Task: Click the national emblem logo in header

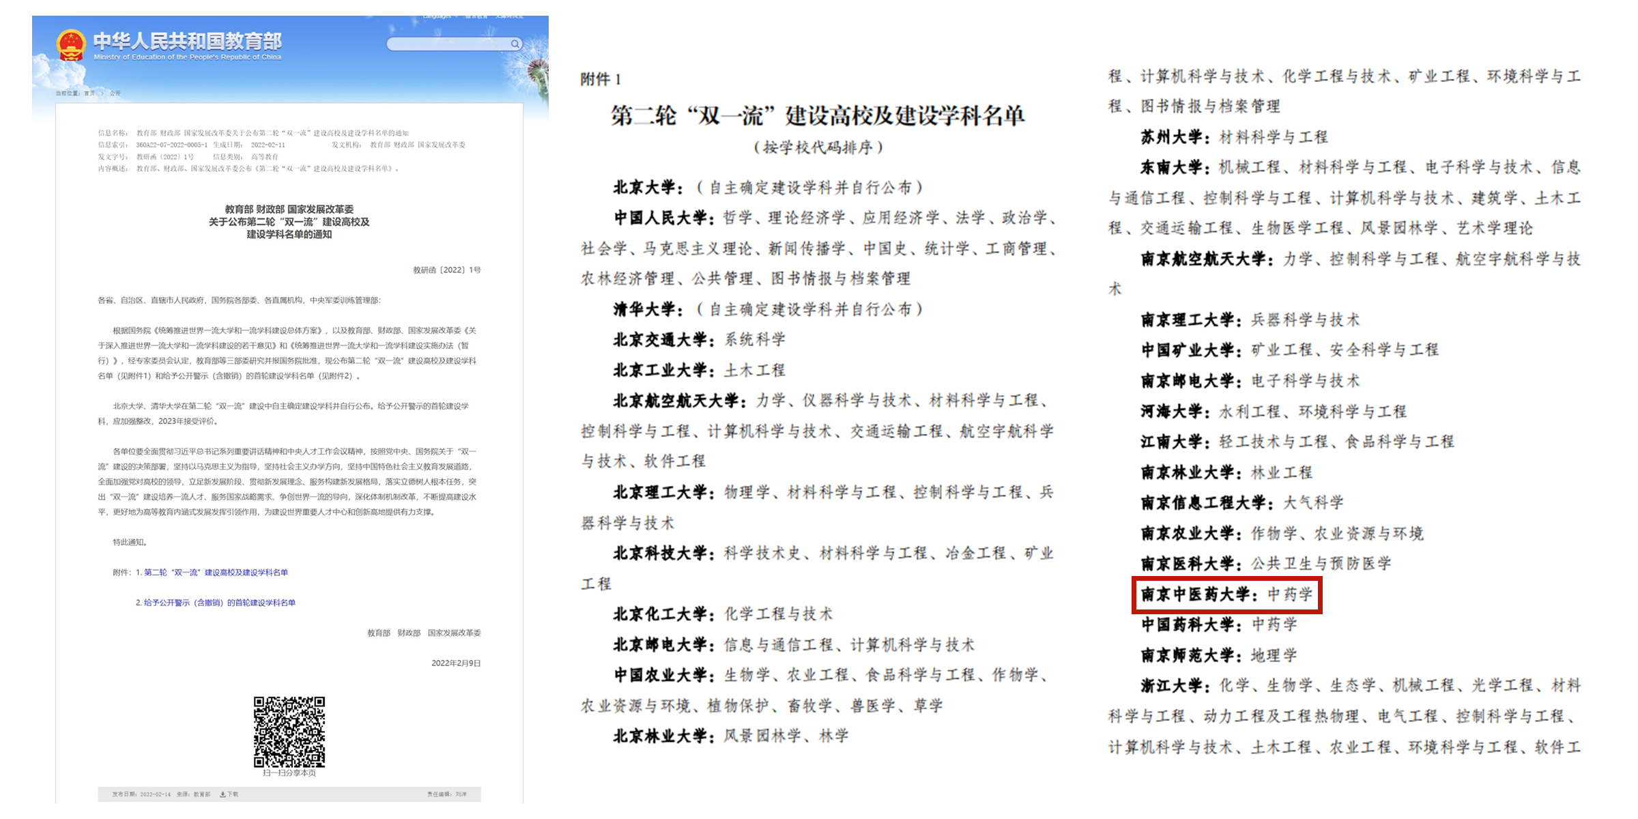Action: coord(70,46)
